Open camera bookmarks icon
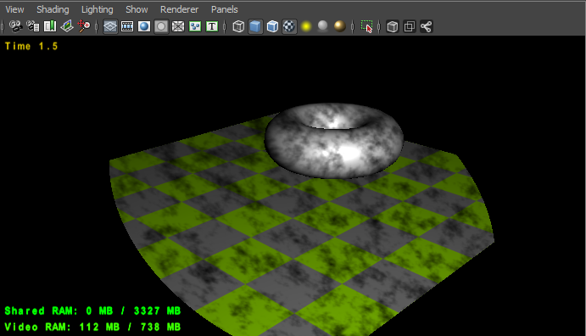Screen dimensions: 586x336 click(50, 26)
